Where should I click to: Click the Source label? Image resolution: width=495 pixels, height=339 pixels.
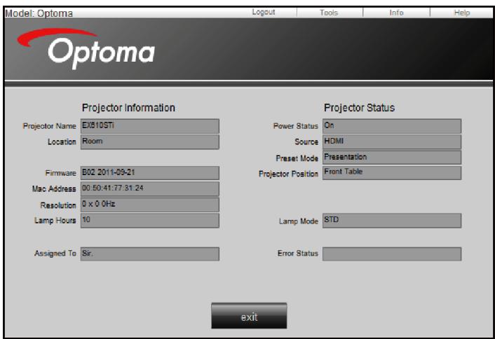[x=306, y=142]
